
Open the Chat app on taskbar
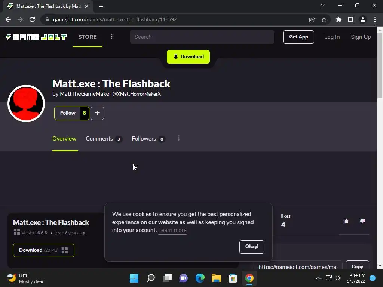(x=183, y=278)
